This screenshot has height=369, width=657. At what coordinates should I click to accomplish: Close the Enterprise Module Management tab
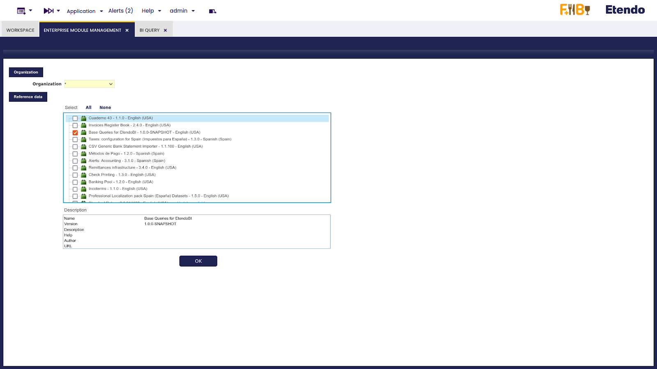[127, 30]
